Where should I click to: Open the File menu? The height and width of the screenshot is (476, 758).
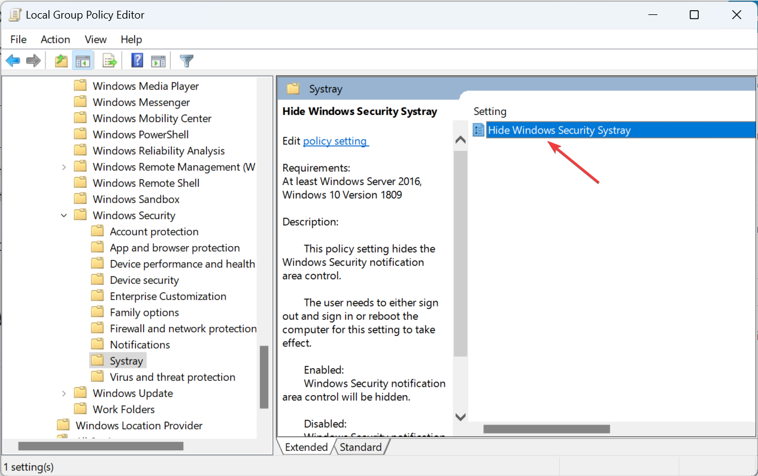[x=19, y=39]
